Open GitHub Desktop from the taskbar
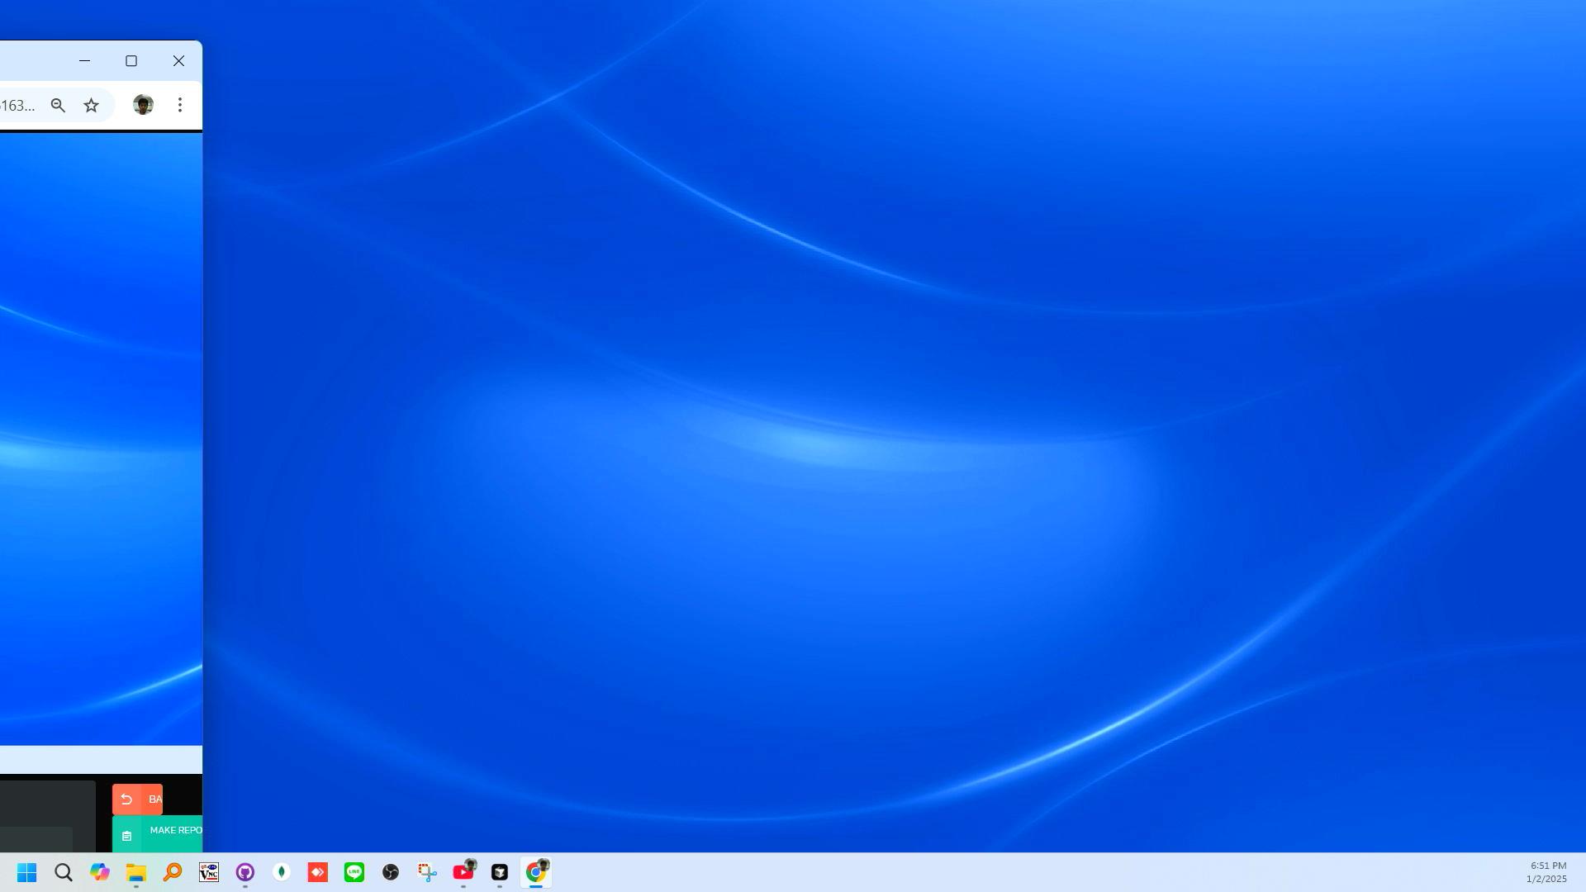Viewport: 1586px width, 892px height. [x=245, y=872]
